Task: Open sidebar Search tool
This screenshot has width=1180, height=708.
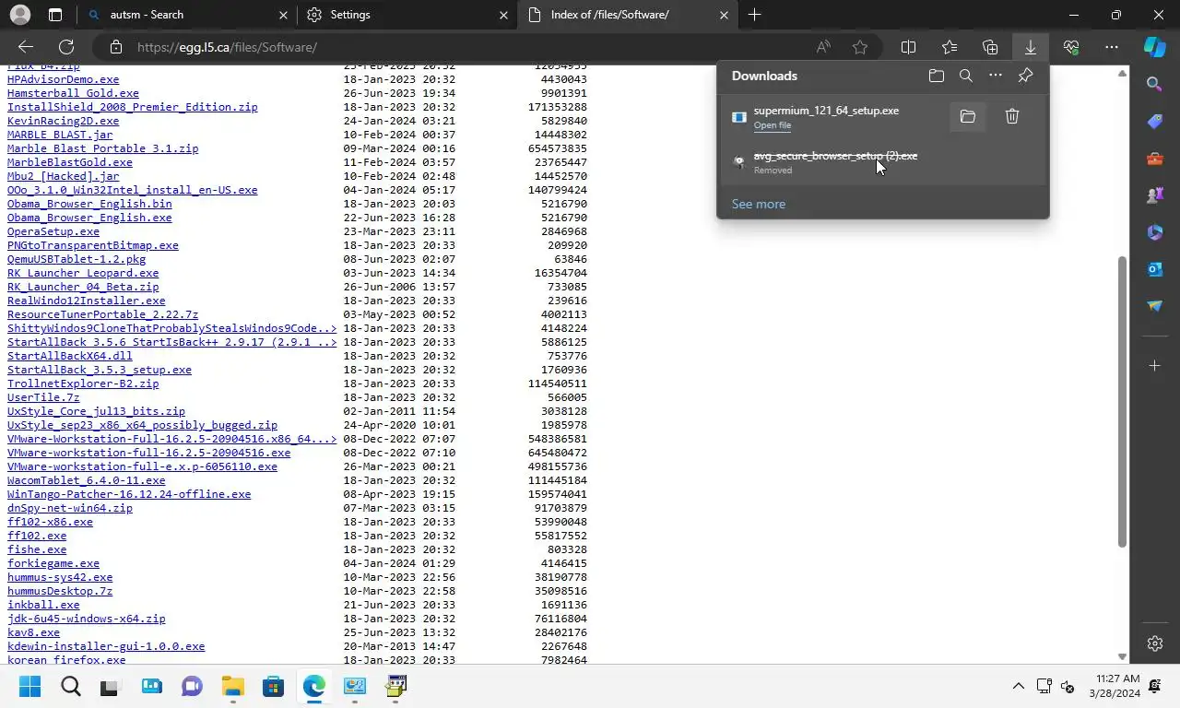Action: pyautogui.click(x=1155, y=85)
